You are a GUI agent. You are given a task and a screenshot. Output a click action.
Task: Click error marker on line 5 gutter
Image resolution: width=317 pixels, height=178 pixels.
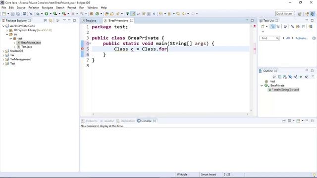(82, 49)
